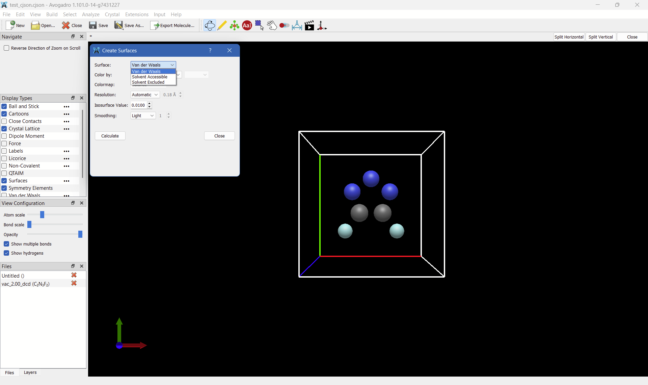Open the Resolution Automatic dropdown
This screenshot has height=385, width=648.
click(x=145, y=95)
